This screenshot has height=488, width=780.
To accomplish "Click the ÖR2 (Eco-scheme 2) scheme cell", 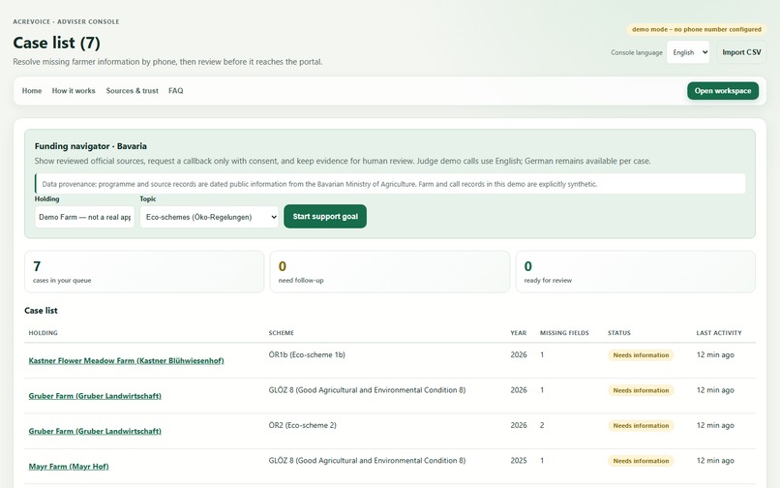I will tap(303, 425).
